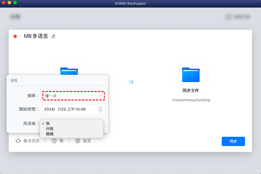Viewport: 261px width, 174px height.
Task: Choose 休眠 in the 完成後 menu
Action: click(72, 129)
